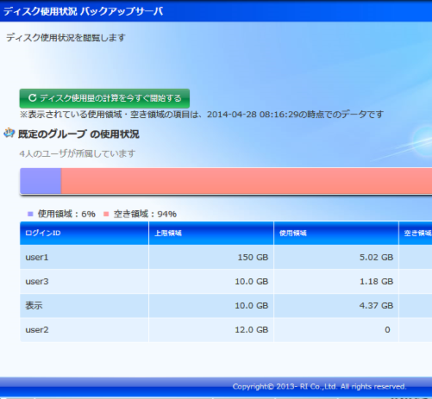Click the 空き領域:94% legend label

145,214
